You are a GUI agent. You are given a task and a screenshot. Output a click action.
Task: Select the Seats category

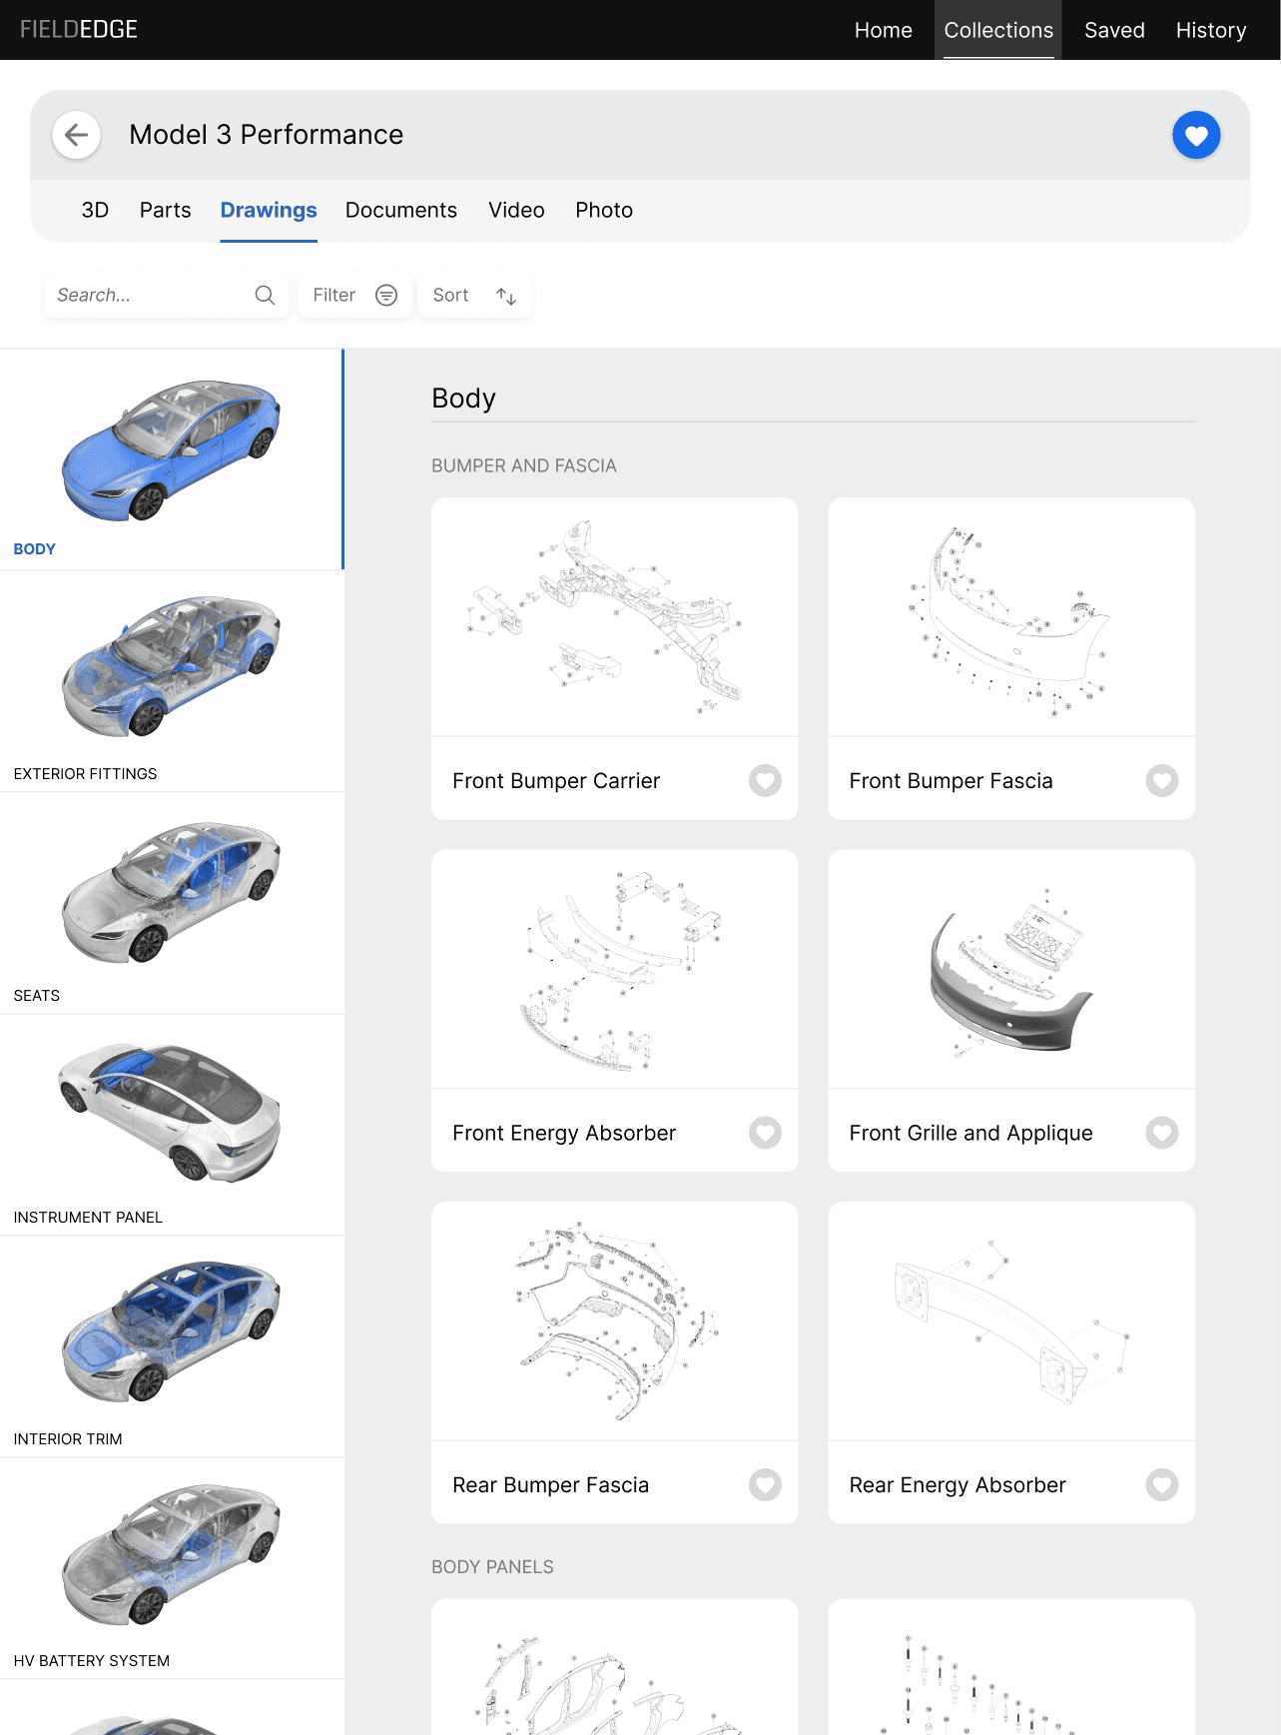click(x=172, y=903)
